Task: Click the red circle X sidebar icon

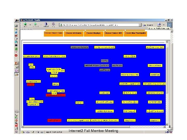Action: pyautogui.click(x=16, y=55)
